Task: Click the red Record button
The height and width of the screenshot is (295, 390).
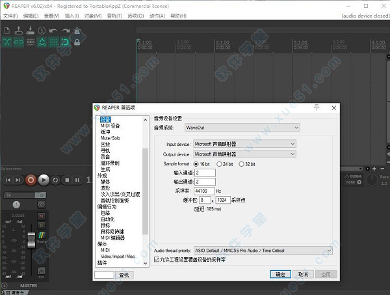Action: tap(31, 180)
